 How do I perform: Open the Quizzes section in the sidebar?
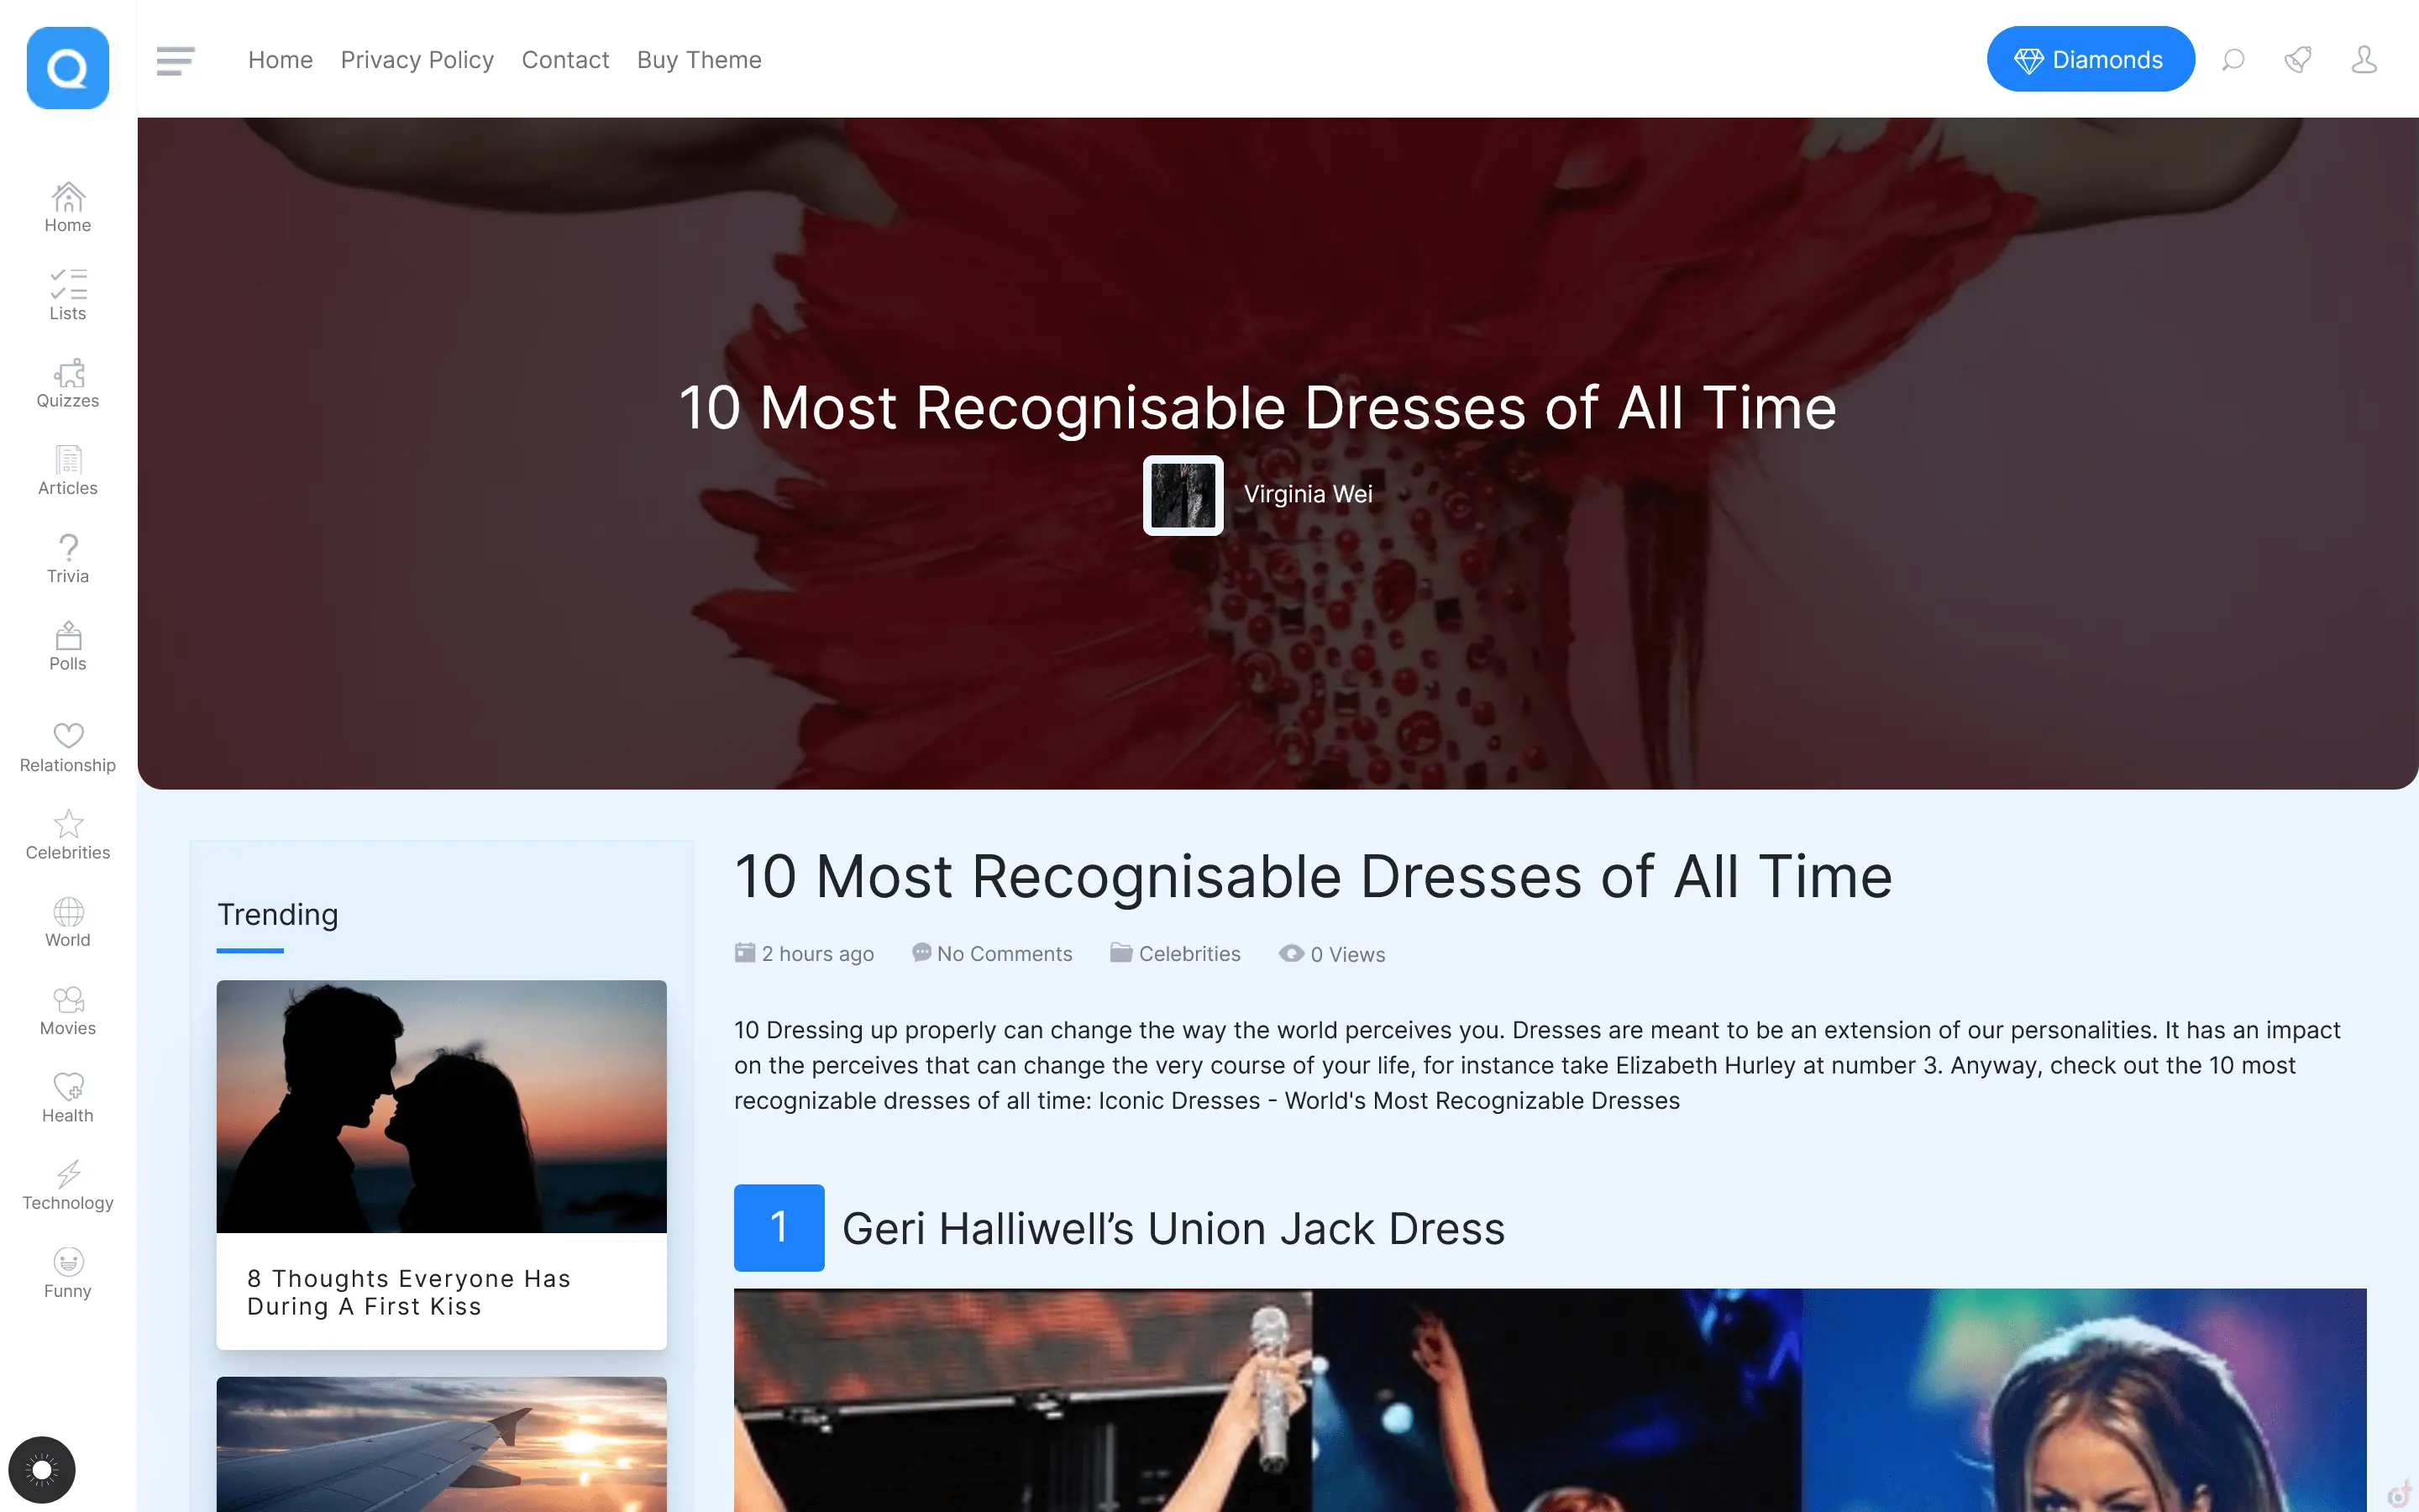pos(68,384)
